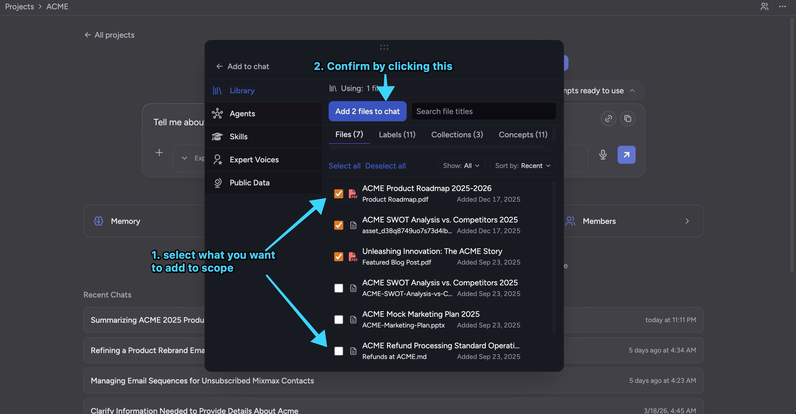Copy link using the chain icon
Screen dimensions: 796x414
coord(608,119)
